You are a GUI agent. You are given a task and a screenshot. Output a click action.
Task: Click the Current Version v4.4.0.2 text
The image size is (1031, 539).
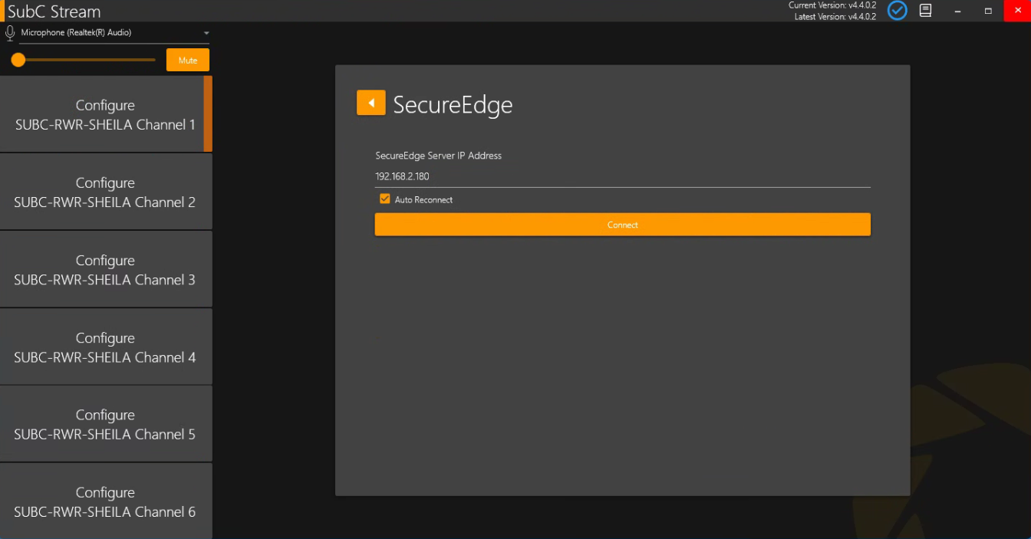click(x=832, y=5)
